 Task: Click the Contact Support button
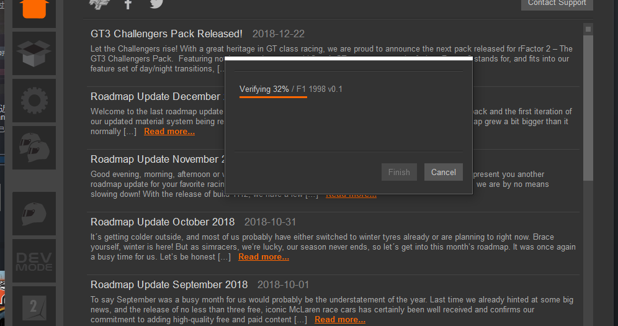pyautogui.click(x=557, y=4)
